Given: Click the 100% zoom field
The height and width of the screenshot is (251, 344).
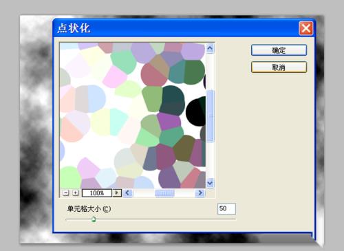Looking at the screenshot, I should coord(97,193).
